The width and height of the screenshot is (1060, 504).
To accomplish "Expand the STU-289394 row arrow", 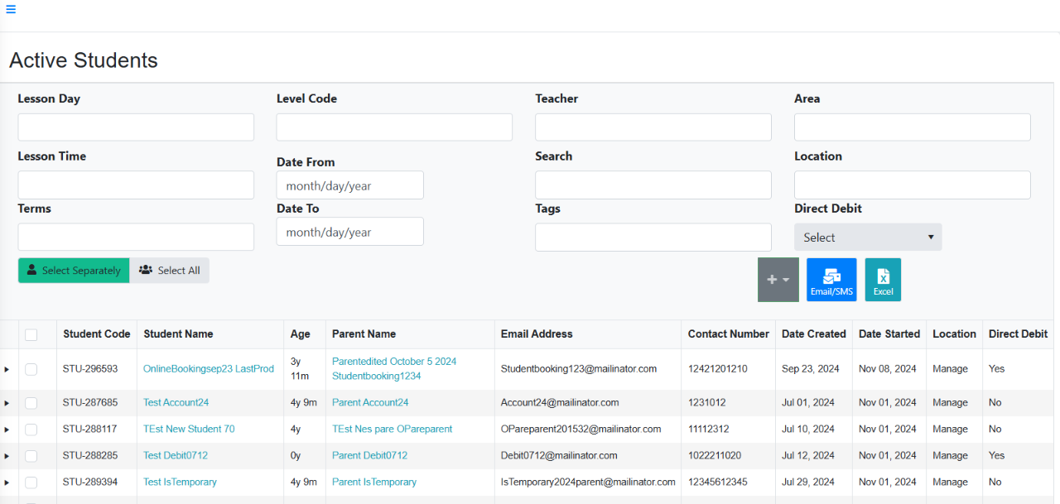I will 7,482.
